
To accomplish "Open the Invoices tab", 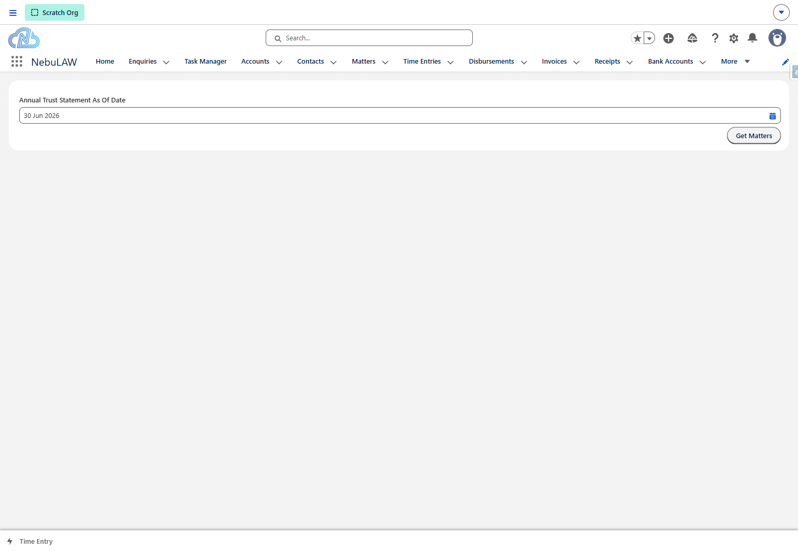I will tap(554, 62).
